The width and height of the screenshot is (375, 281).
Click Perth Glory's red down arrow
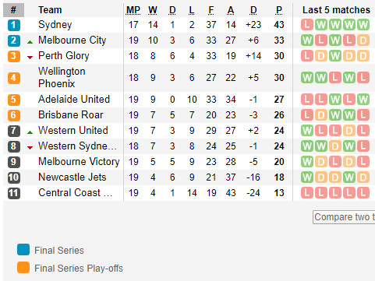point(30,58)
